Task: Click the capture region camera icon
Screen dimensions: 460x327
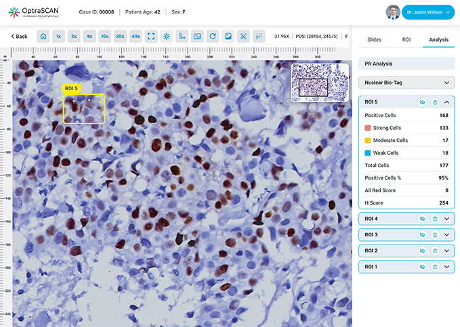Action: click(243, 37)
